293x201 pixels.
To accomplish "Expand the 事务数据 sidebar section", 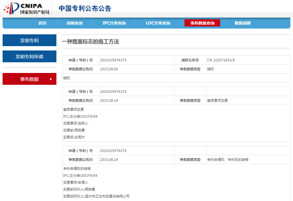I will 29,79.
